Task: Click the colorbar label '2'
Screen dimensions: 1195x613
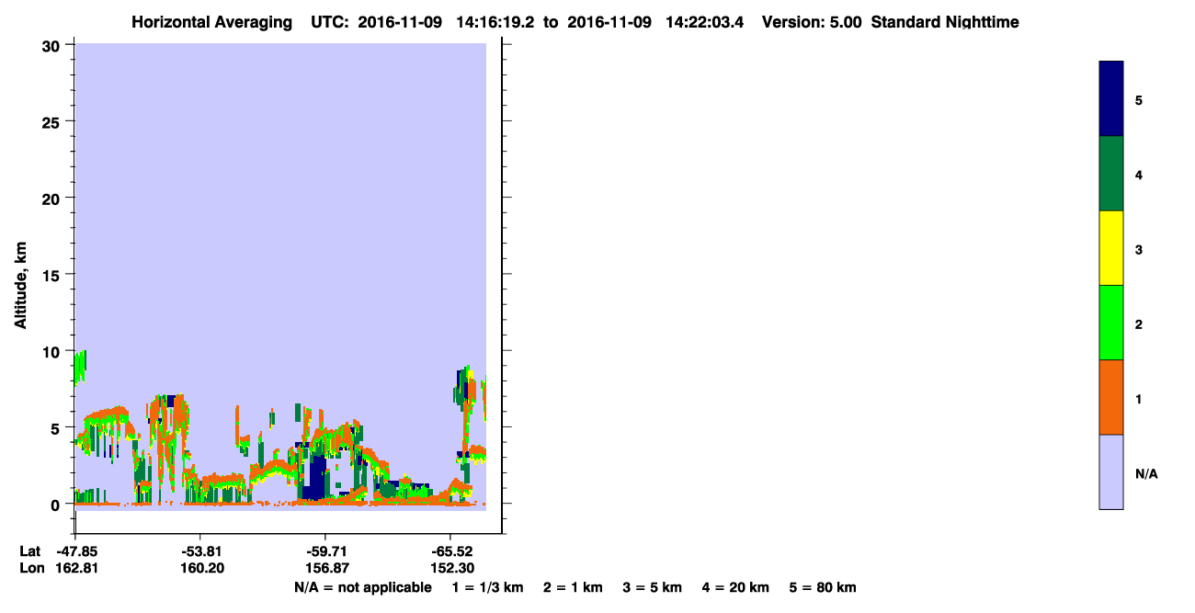Action: tap(1139, 324)
